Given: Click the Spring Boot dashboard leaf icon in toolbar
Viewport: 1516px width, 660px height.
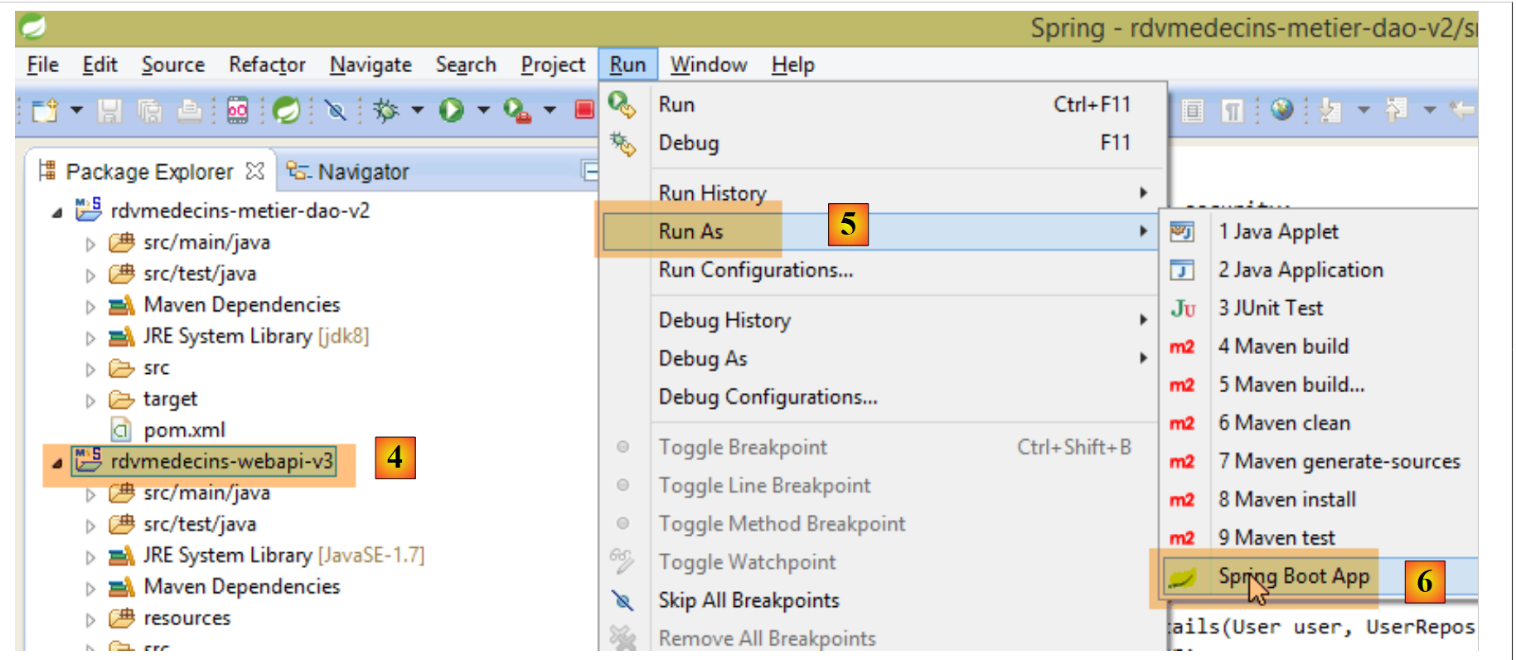Looking at the screenshot, I should 286,109.
